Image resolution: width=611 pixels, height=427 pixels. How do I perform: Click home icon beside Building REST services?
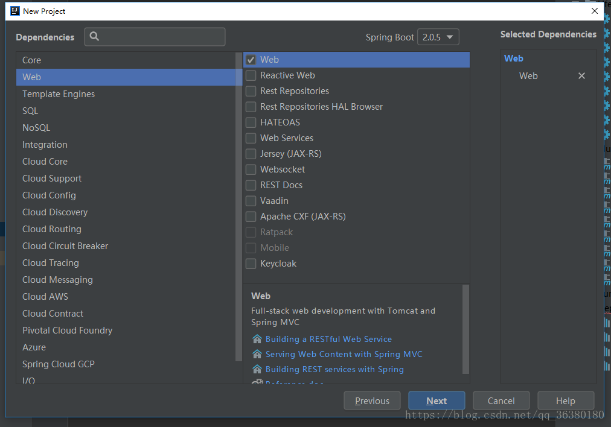click(257, 369)
